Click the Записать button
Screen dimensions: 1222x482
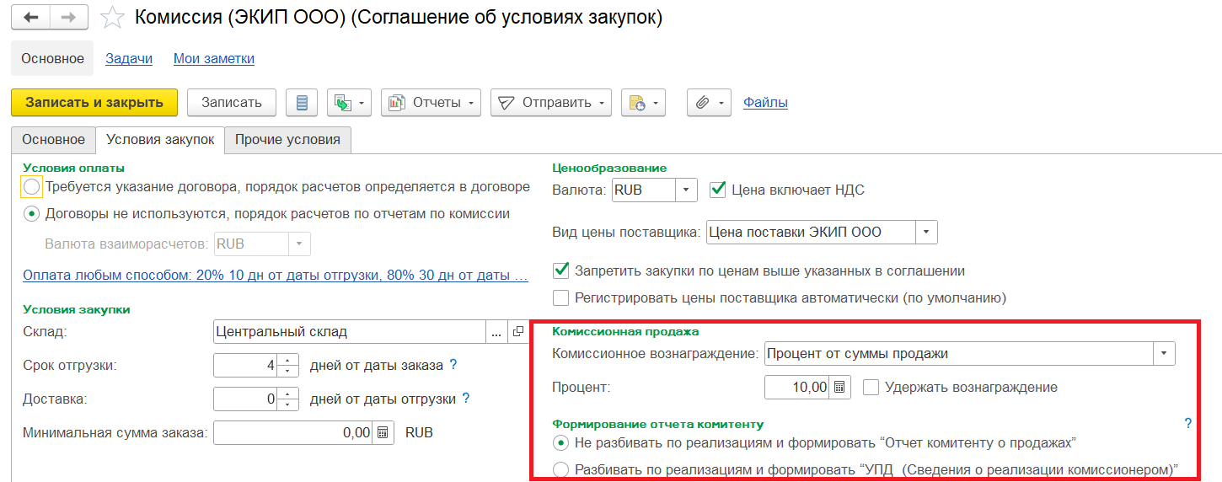pos(232,103)
